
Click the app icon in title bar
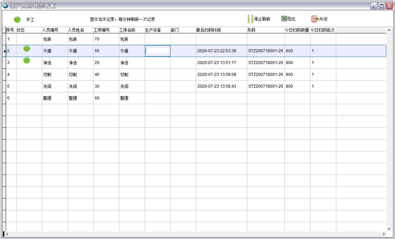point(5,6)
